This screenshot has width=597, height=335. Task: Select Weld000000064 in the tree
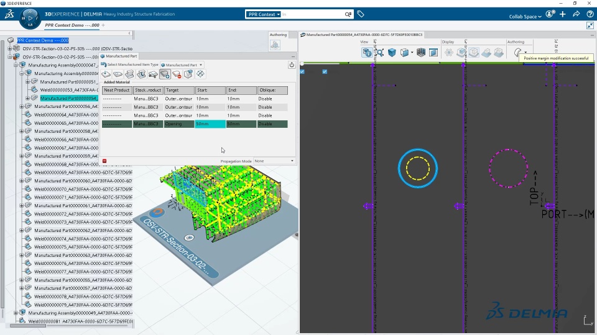coord(67,115)
